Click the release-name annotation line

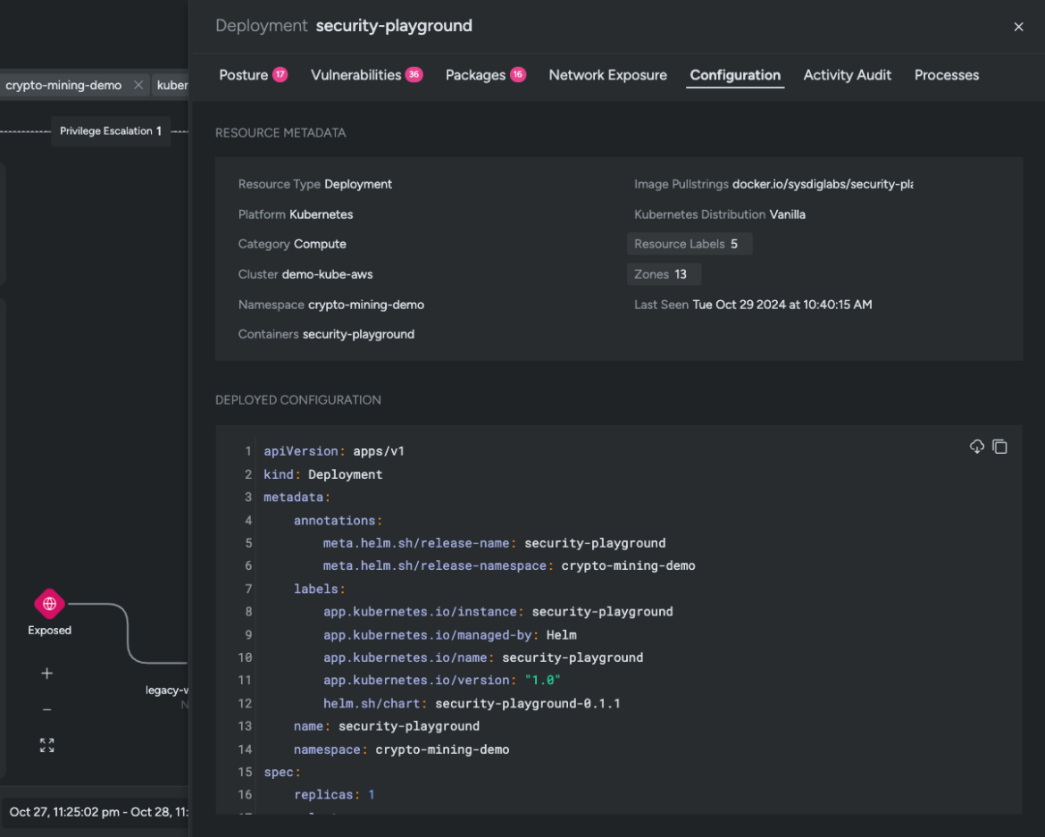[495, 543]
